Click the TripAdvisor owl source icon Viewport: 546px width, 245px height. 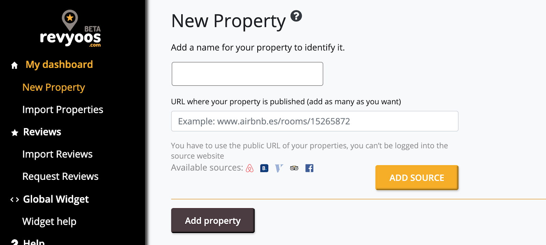(294, 168)
